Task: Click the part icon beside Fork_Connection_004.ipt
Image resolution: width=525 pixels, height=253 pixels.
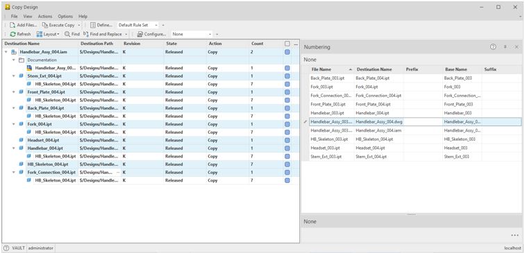Action: pos(22,172)
